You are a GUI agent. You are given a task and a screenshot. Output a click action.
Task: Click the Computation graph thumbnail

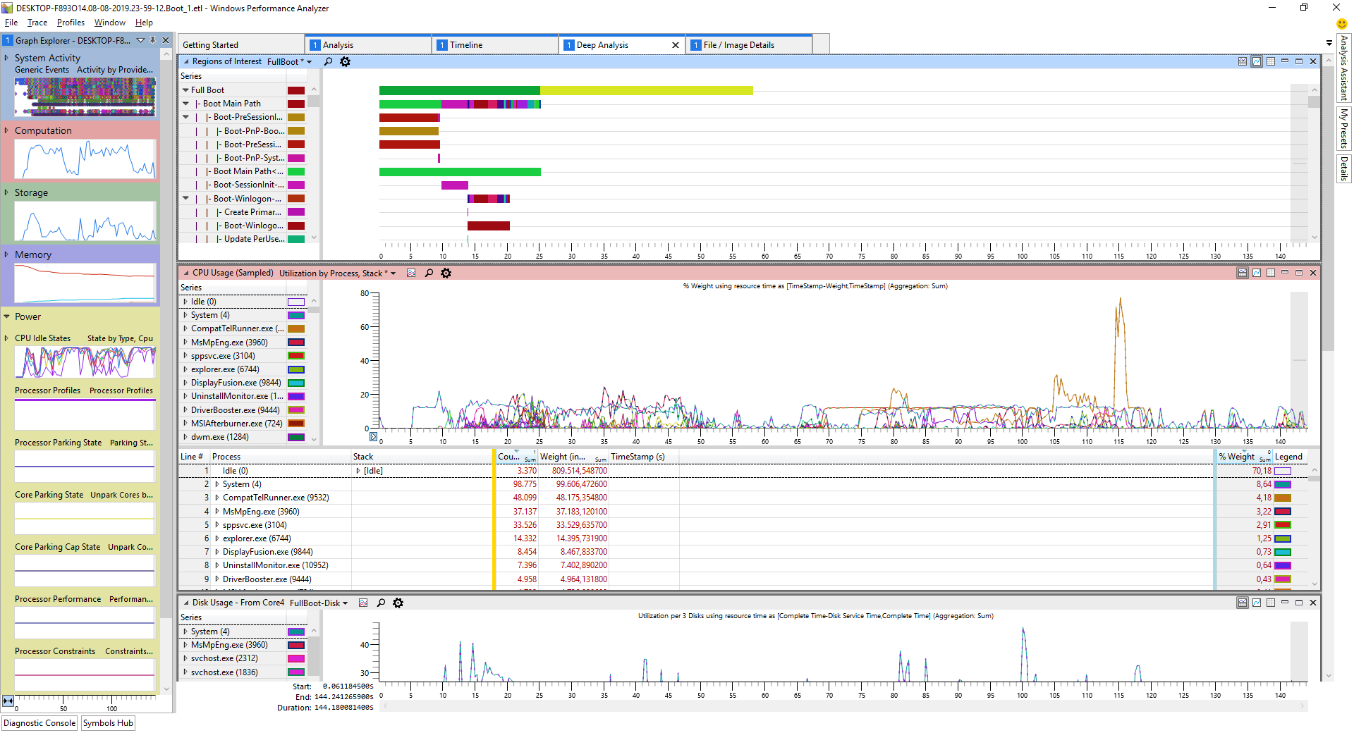tap(85, 159)
